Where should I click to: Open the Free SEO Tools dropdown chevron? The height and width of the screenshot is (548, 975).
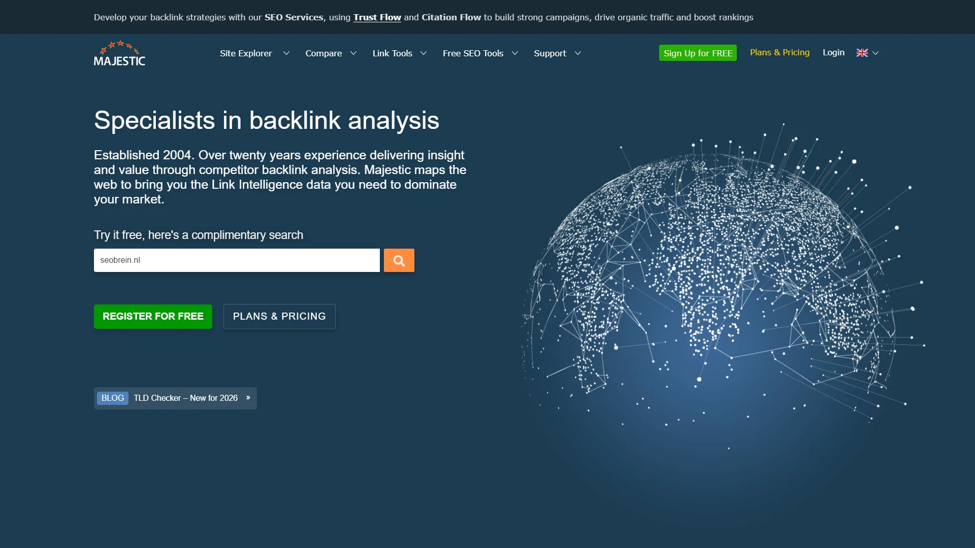click(x=515, y=53)
